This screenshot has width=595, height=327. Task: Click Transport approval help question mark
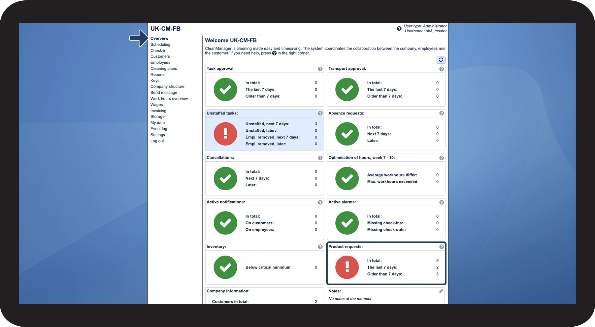pyautogui.click(x=441, y=69)
